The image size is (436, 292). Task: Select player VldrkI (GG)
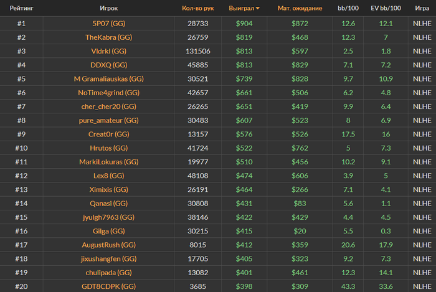tap(109, 51)
